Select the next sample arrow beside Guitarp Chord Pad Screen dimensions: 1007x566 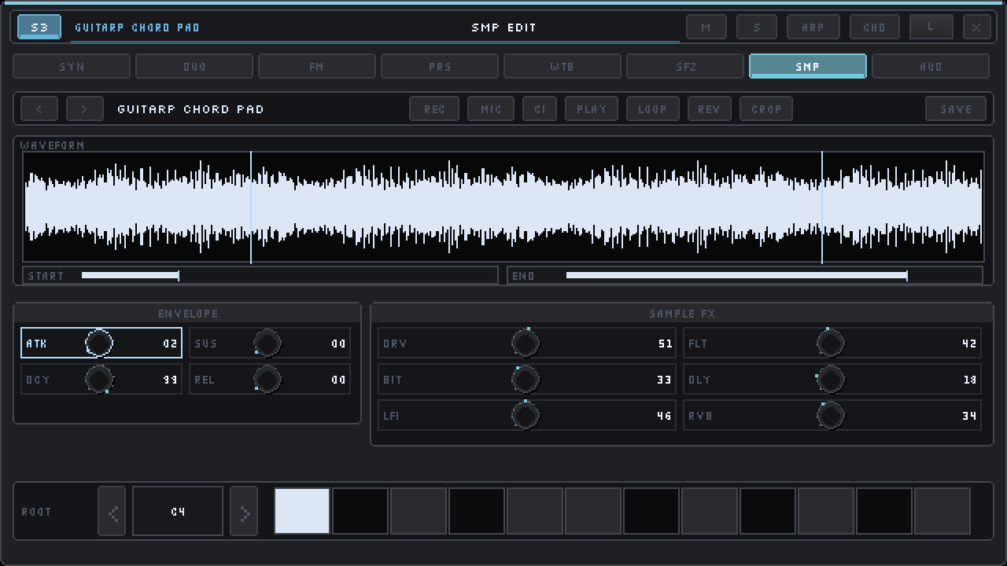[85, 109]
